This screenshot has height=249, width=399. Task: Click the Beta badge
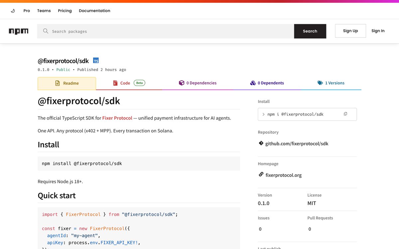(x=139, y=83)
